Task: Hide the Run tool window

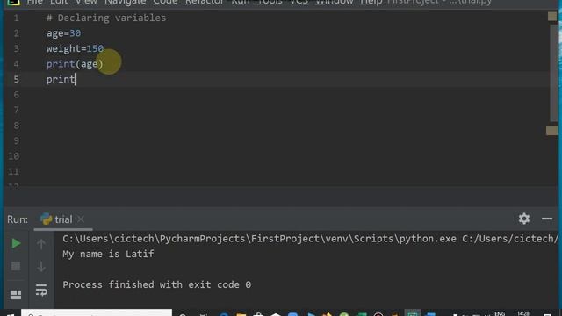Action: 547,219
